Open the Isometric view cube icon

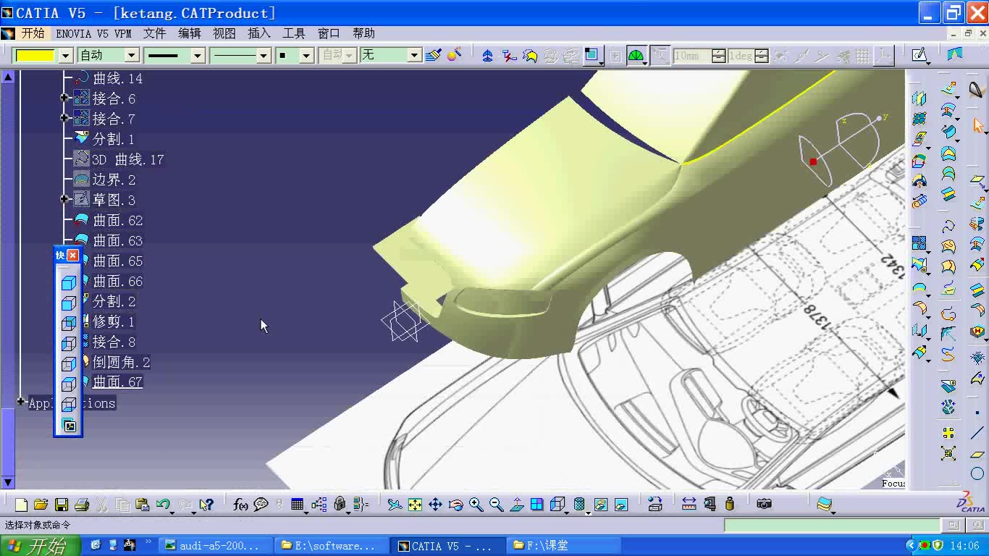pyautogui.click(x=557, y=505)
